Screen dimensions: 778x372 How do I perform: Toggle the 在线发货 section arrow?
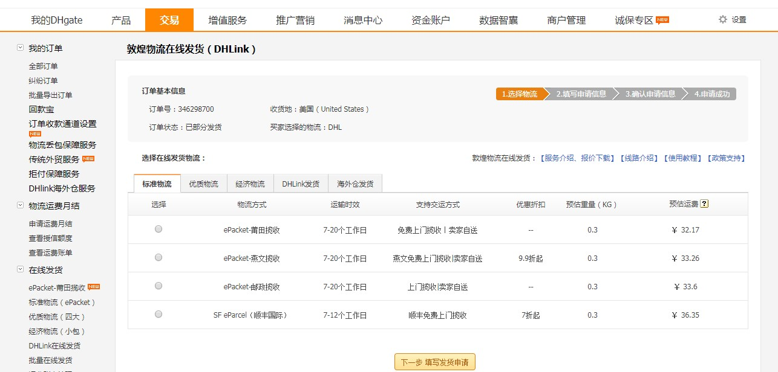click(x=20, y=270)
